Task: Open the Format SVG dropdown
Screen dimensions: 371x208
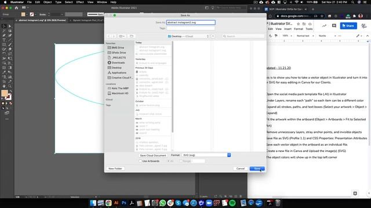Action: (x=206, y=155)
